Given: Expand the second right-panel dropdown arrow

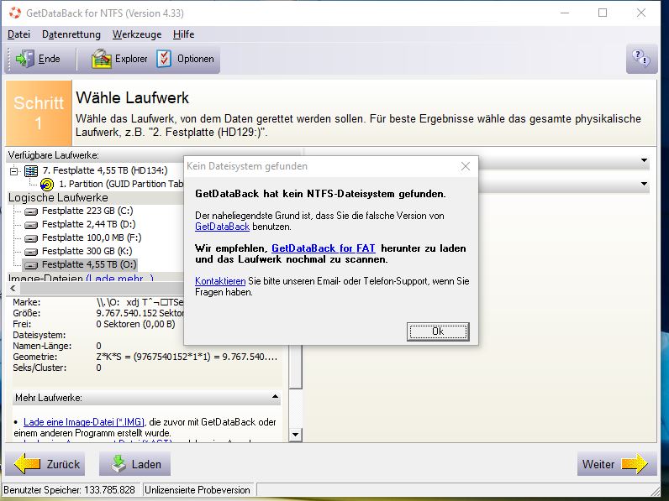Looking at the screenshot, I should (x=645, y=184).
